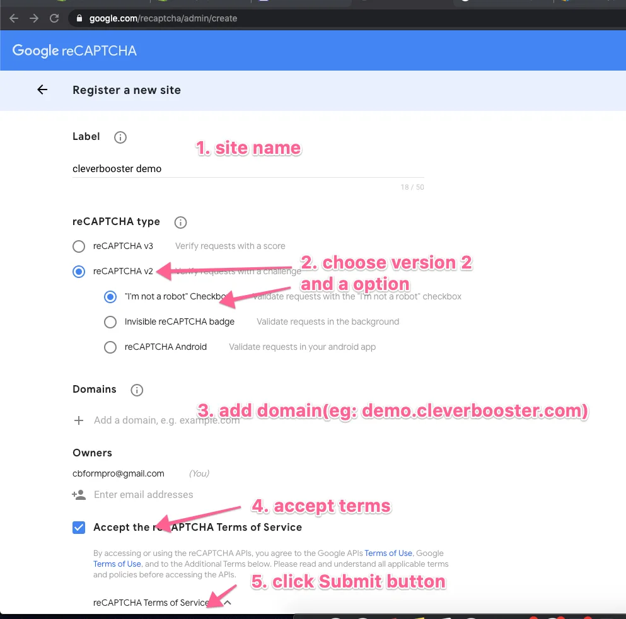Toggle the Accept reCAPTCHA Terms of Service checkbox
This screenshot has width=626, height=619.
click(79, 527)
